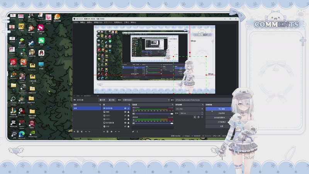
Task: Add a transition with plus icon
Action: [x=195, y=117]
